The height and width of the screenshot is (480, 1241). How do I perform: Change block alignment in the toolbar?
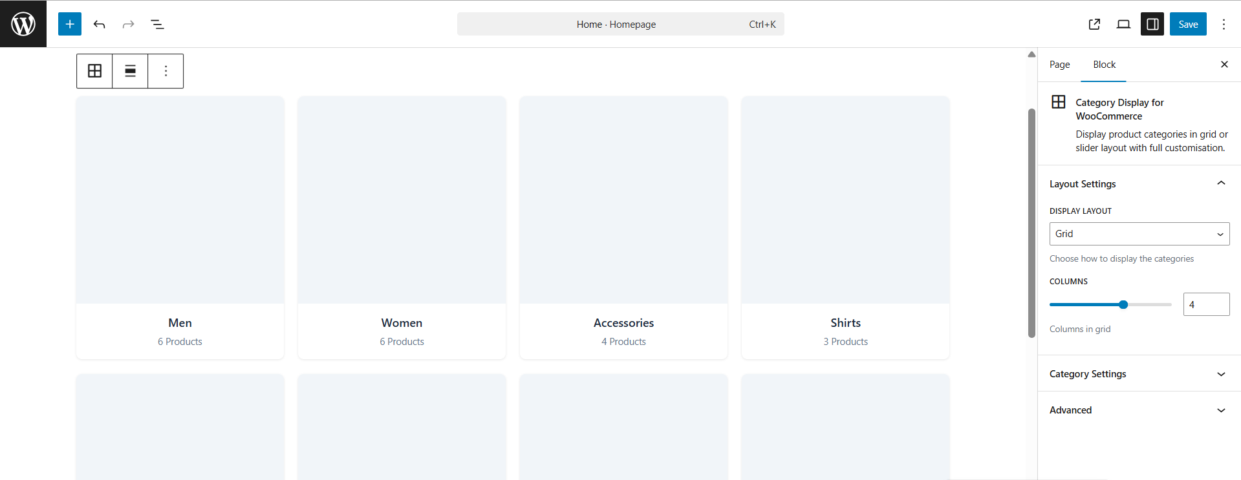click(130, 71)
